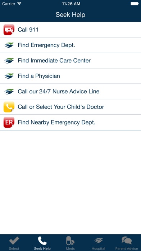Select the Call 911 text

point(28,30)
